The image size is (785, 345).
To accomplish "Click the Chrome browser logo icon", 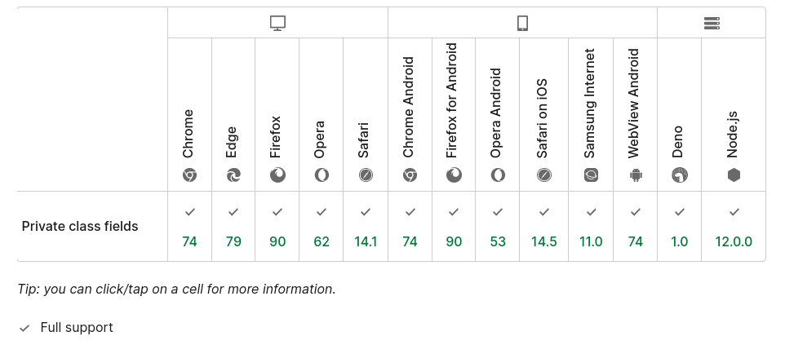I will pos(189,175).
